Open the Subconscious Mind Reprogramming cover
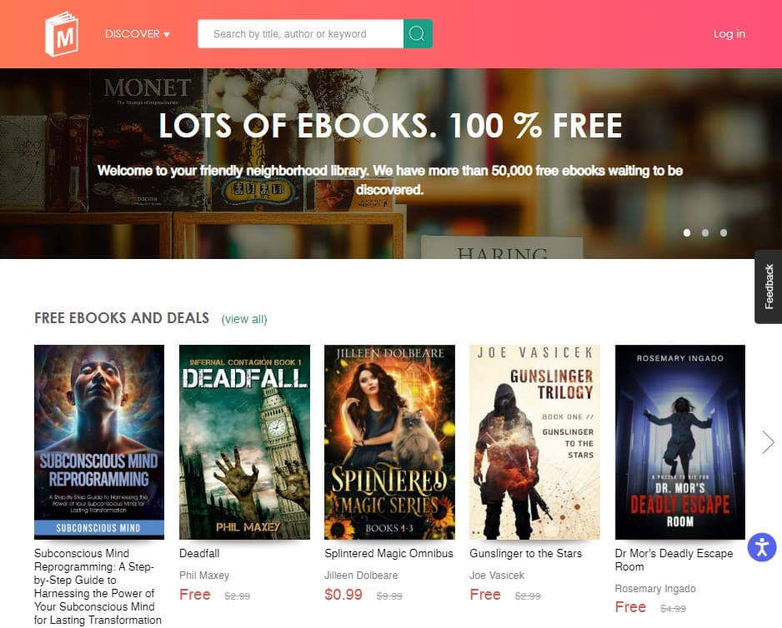Screen dimensions: 782x628 [x=99, y=442]
